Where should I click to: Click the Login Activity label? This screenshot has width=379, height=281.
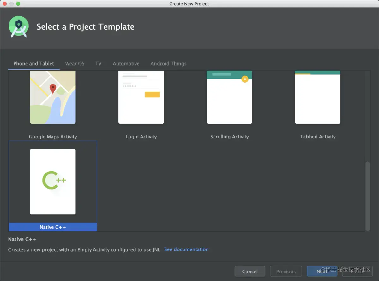click(141, 137)
